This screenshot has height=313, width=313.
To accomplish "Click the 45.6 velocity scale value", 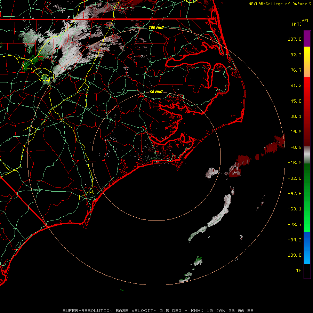I will 296,101.
